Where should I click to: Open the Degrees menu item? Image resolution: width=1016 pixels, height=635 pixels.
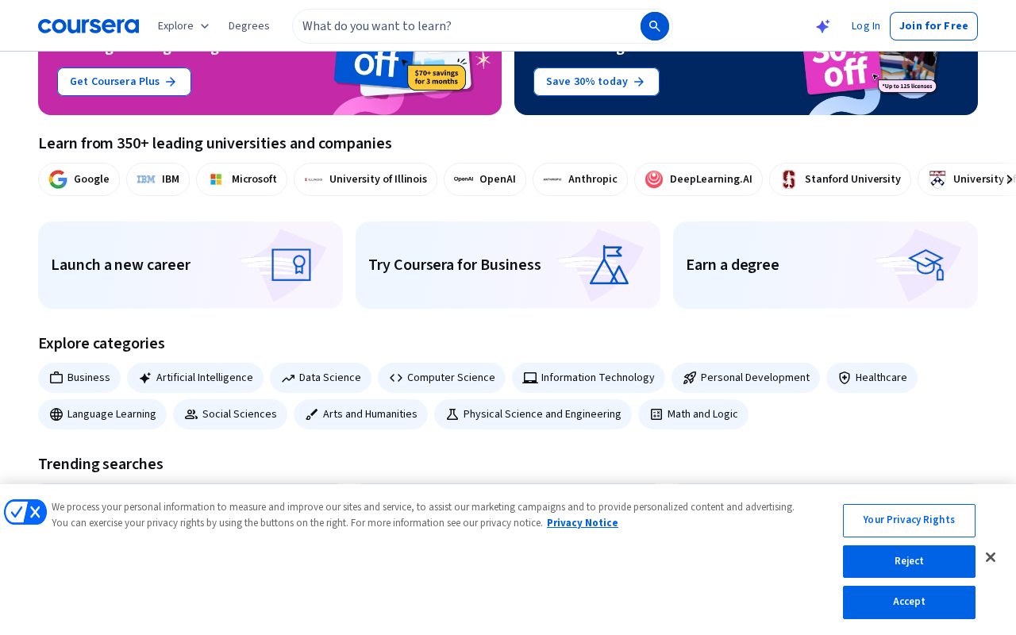(249, 26)
